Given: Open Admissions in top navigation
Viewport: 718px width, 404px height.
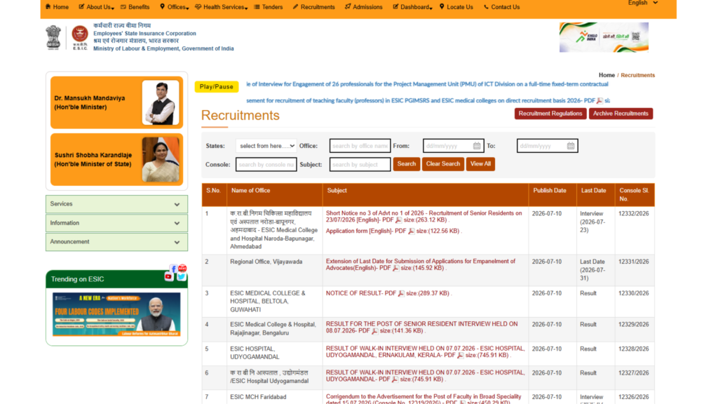Looking at the screenshot, I should [x=364, y=7].
